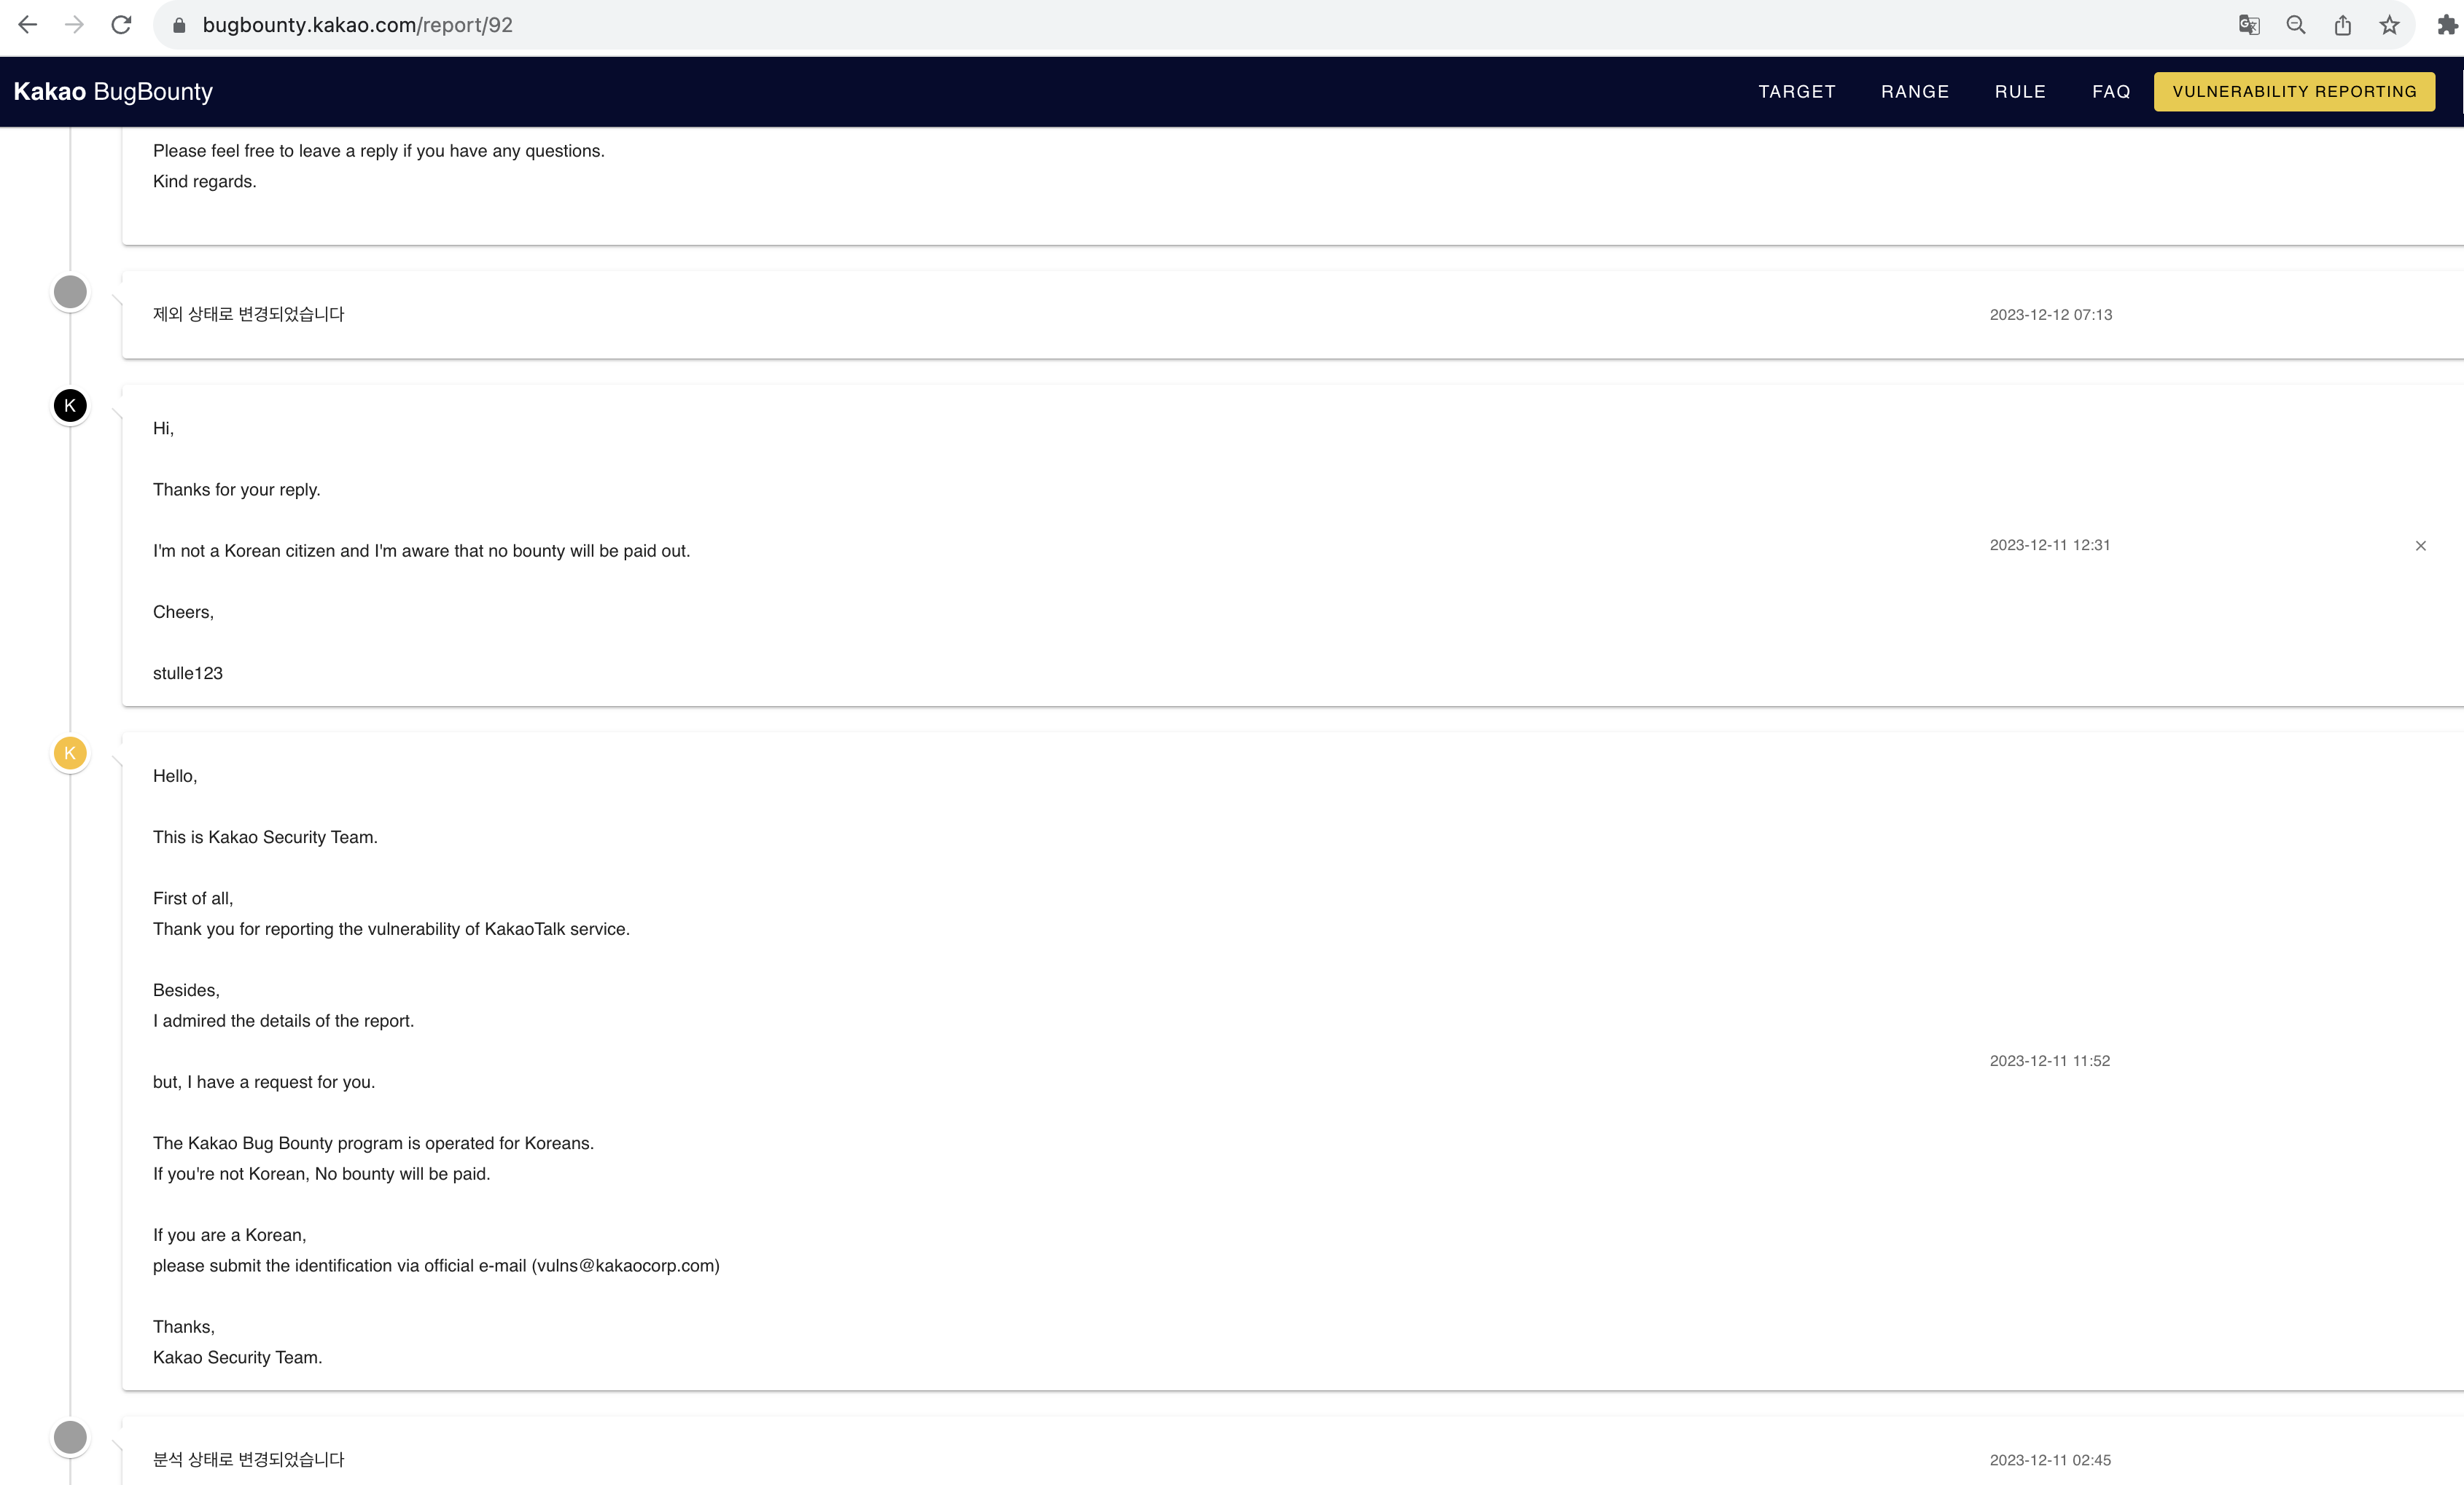Screen dimensions: 2464x1485
Task: Click gray status circle next to 분석 상태로 변경되었습니다
Action: coord(70,1437)
